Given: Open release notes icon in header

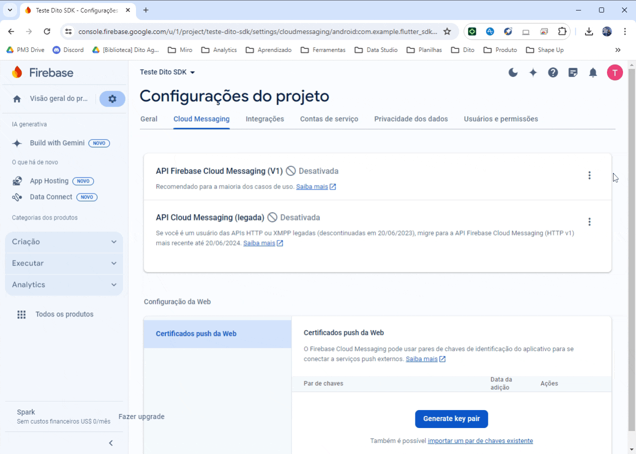Looking at the screenshot, I should pyautogui.click(x=573, y=72).
